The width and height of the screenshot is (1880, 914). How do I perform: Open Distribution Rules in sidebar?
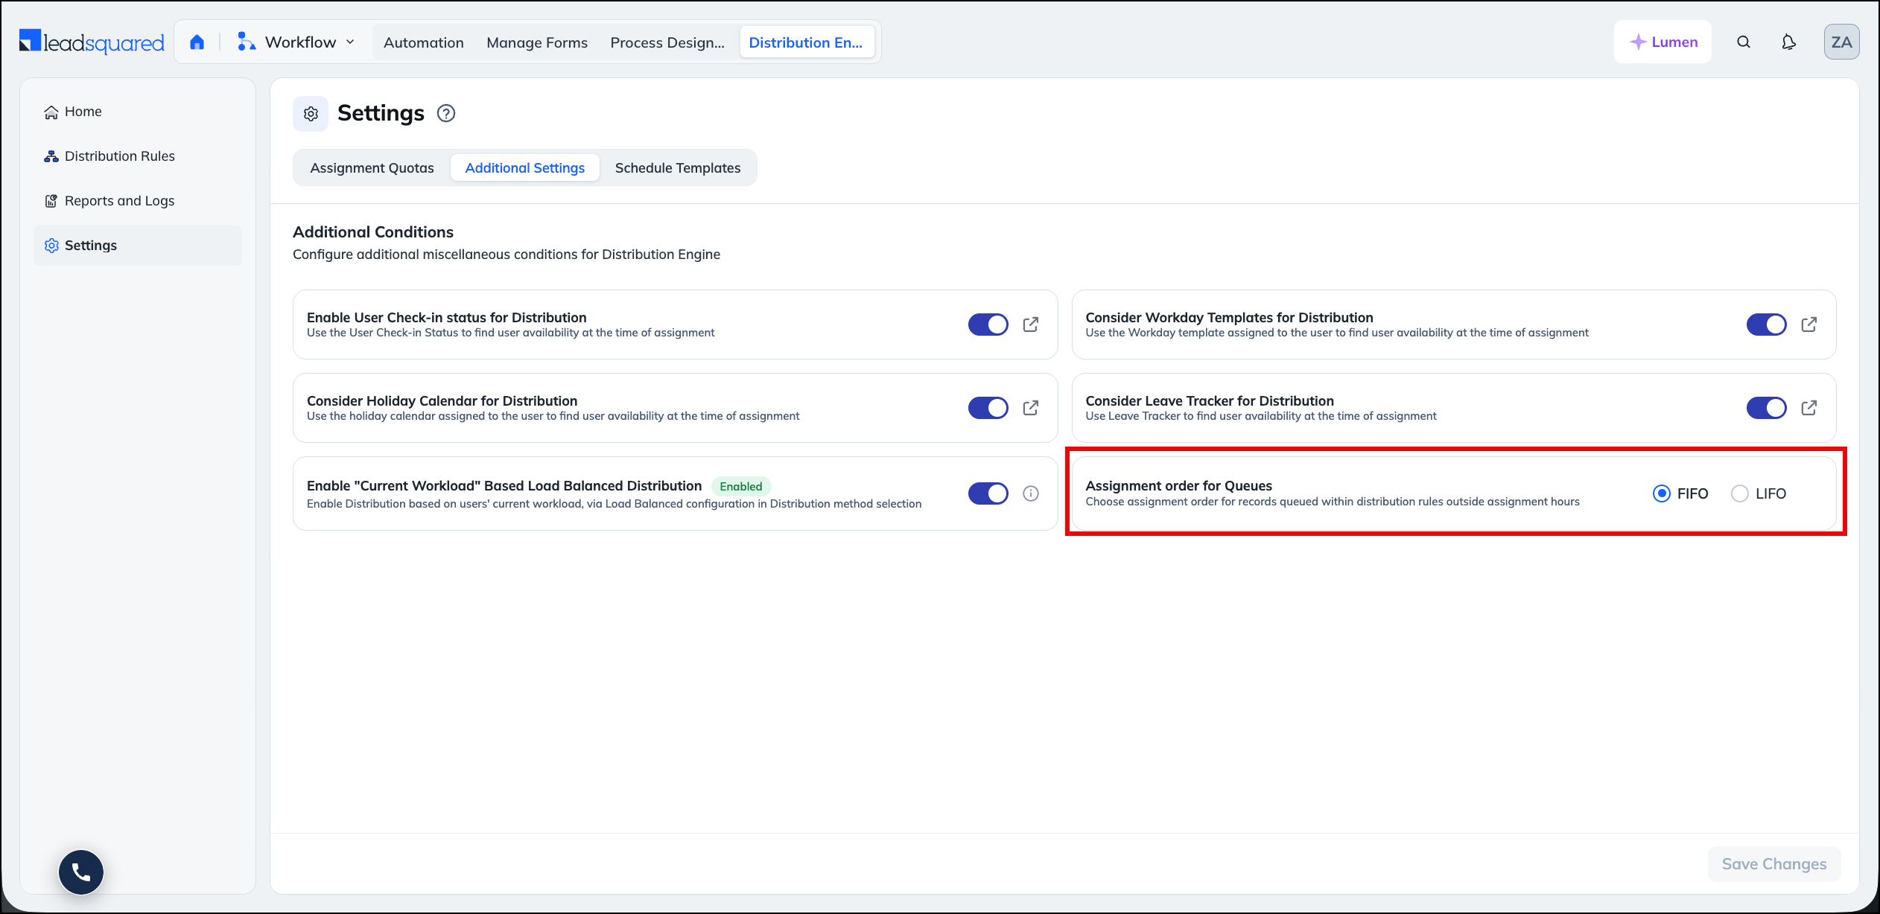(138, 156)
